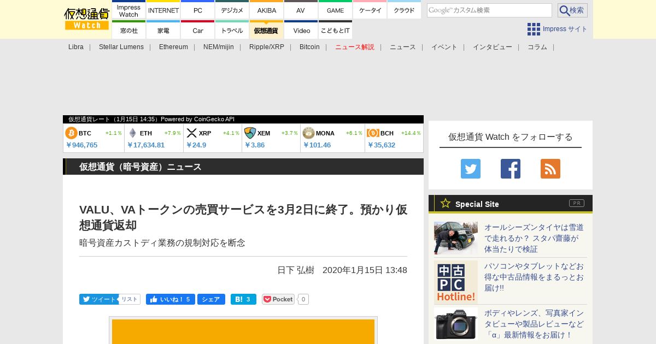Image resolution: width=656 pixels, height=344 pixels.
Task: Open the コラム section link
Action: 537,47
